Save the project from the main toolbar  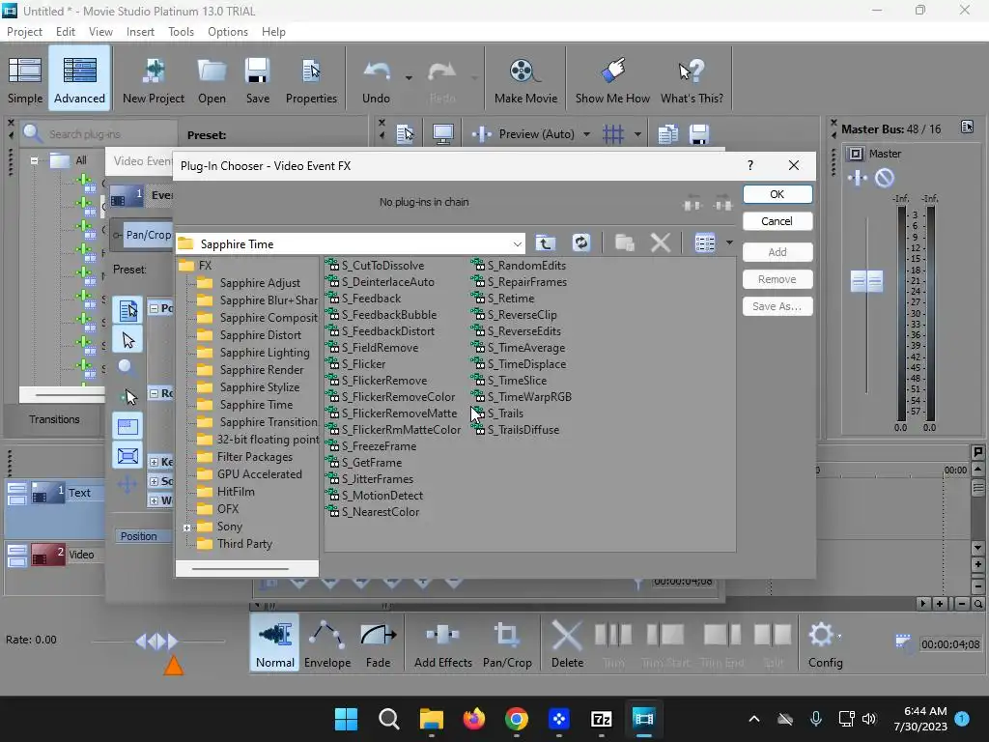pos(257,79)
